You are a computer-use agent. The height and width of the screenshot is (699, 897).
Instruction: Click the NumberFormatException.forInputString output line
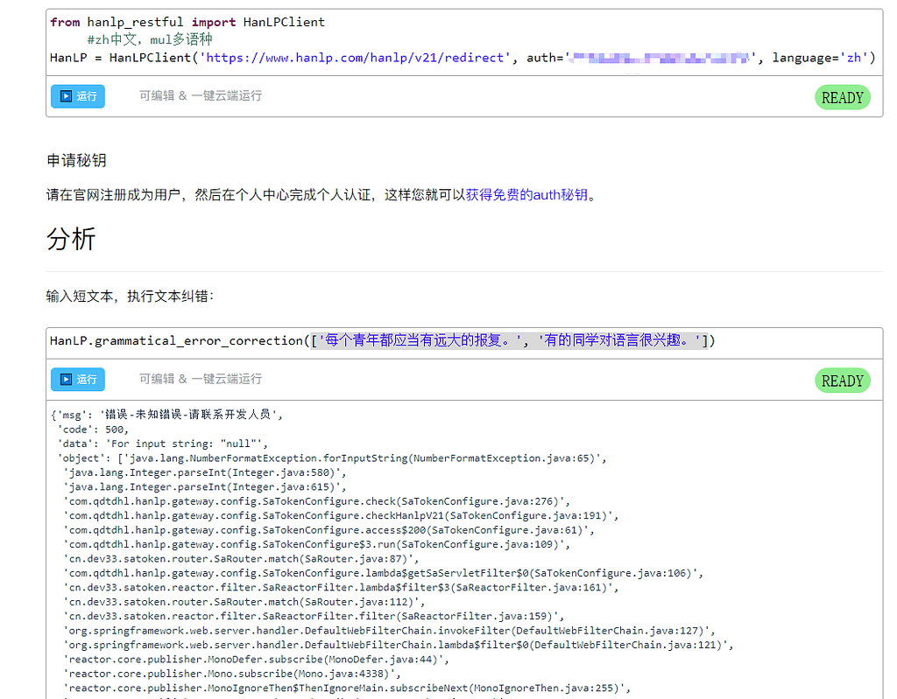point(333,458)
